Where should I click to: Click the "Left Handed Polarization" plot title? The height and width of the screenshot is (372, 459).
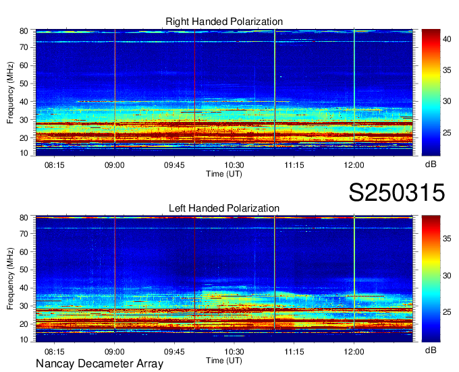[224, 208]
